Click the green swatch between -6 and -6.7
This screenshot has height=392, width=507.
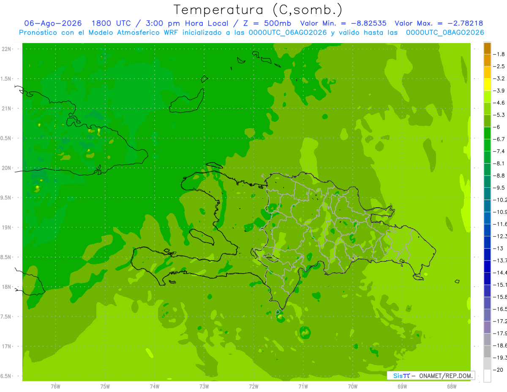coord(487,133)
